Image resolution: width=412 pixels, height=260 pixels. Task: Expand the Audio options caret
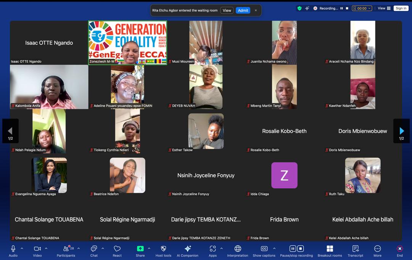22,248
